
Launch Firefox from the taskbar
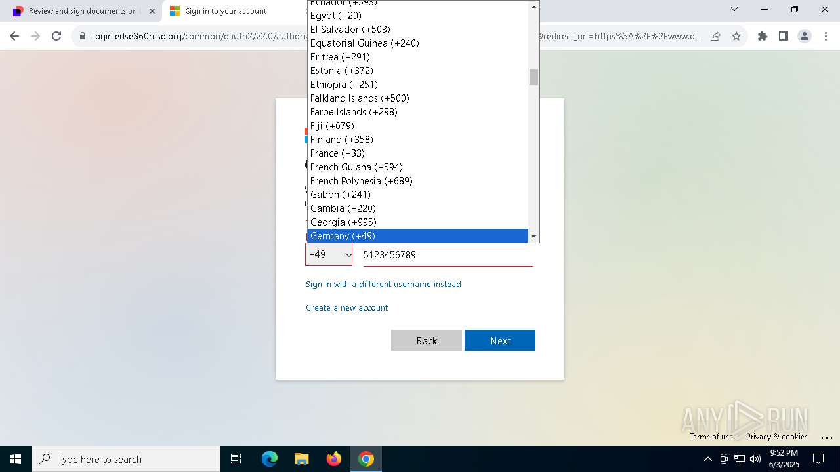pos(334,459)
